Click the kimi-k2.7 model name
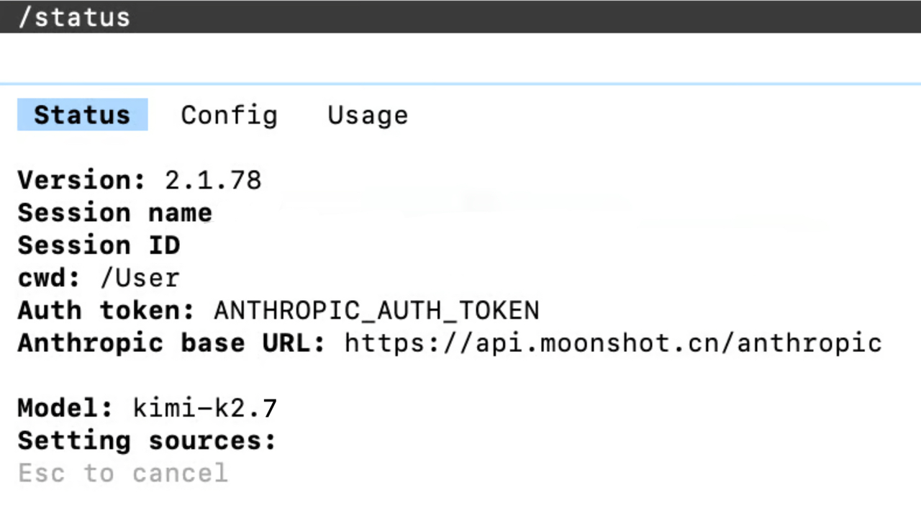 pyautogui.click(x=205, y=408)
